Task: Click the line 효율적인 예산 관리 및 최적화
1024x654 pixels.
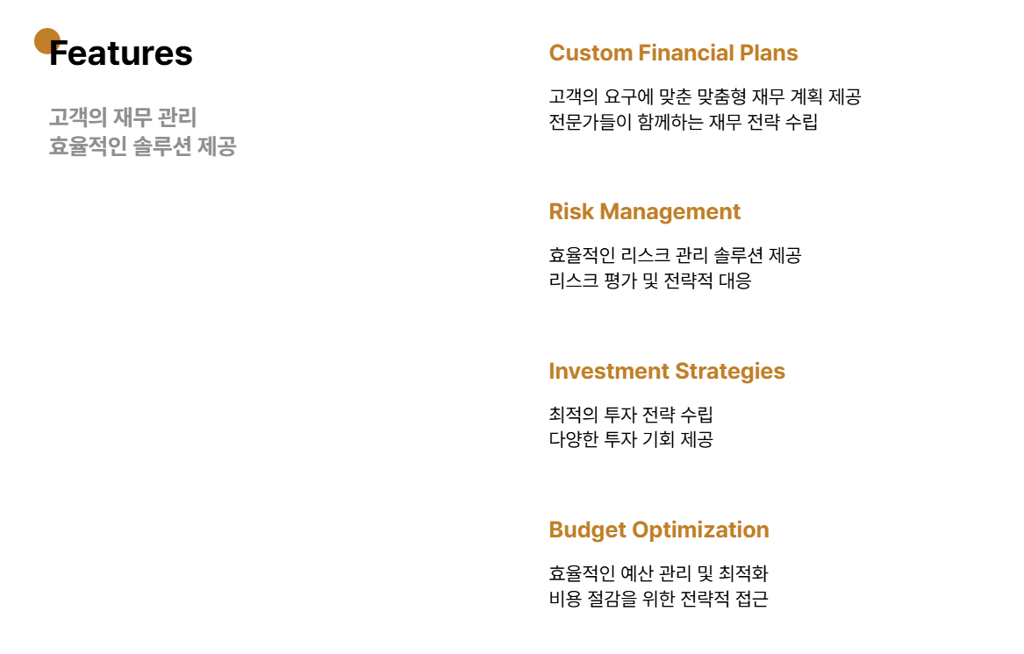Action: [658, 573]
